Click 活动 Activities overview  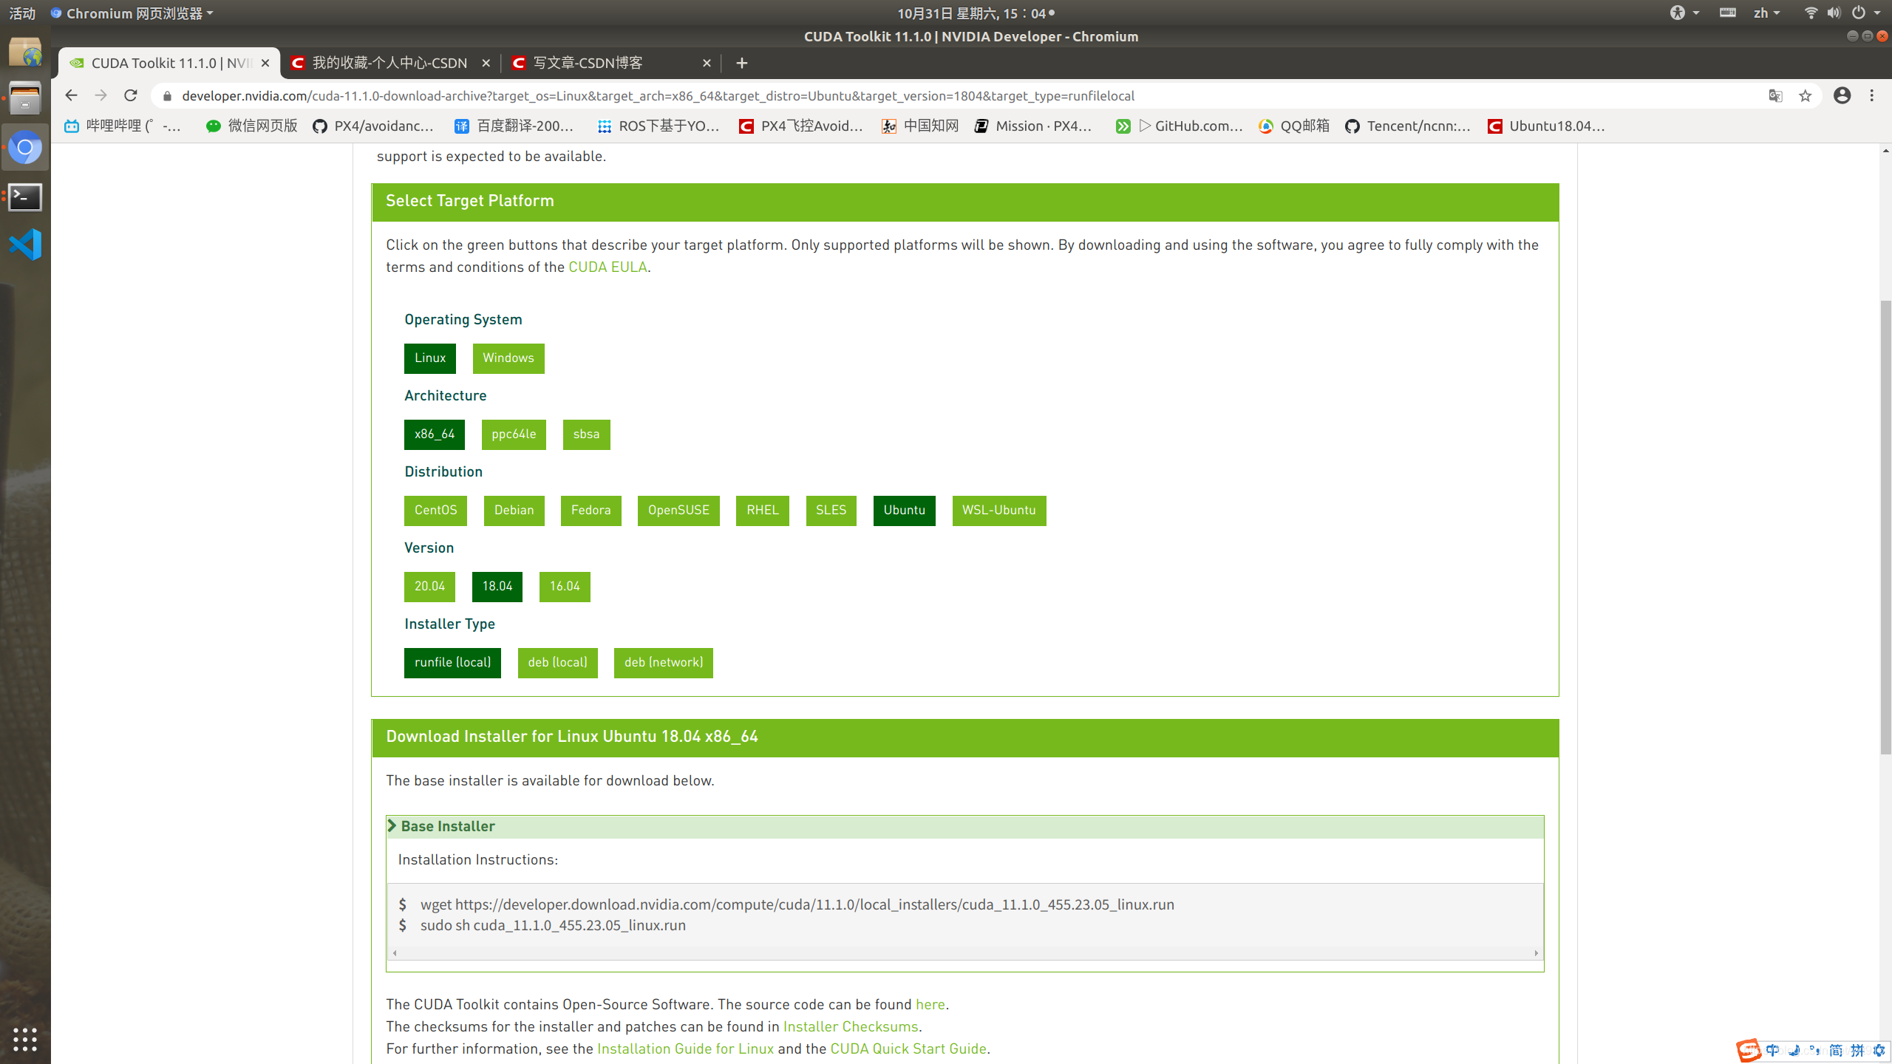pos(22,13)
